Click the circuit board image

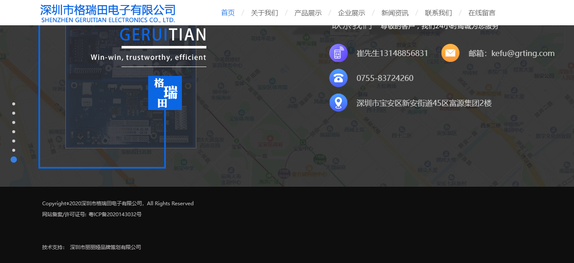click(x=131, y=86)
